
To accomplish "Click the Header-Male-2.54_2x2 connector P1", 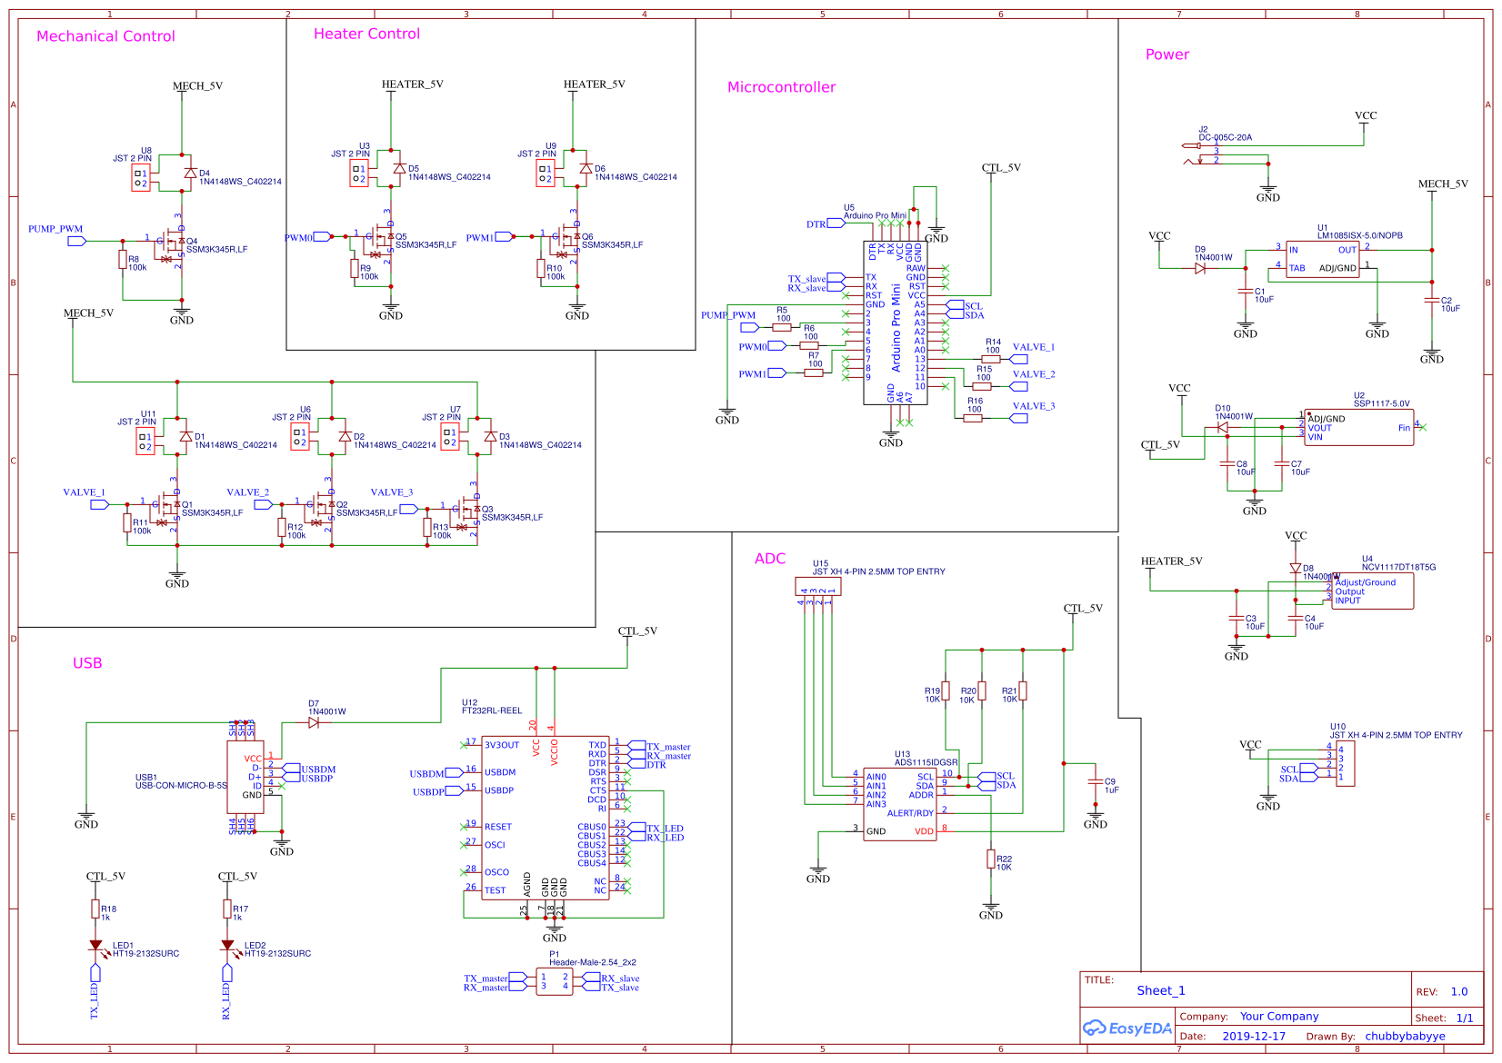I will click(554, 979).
